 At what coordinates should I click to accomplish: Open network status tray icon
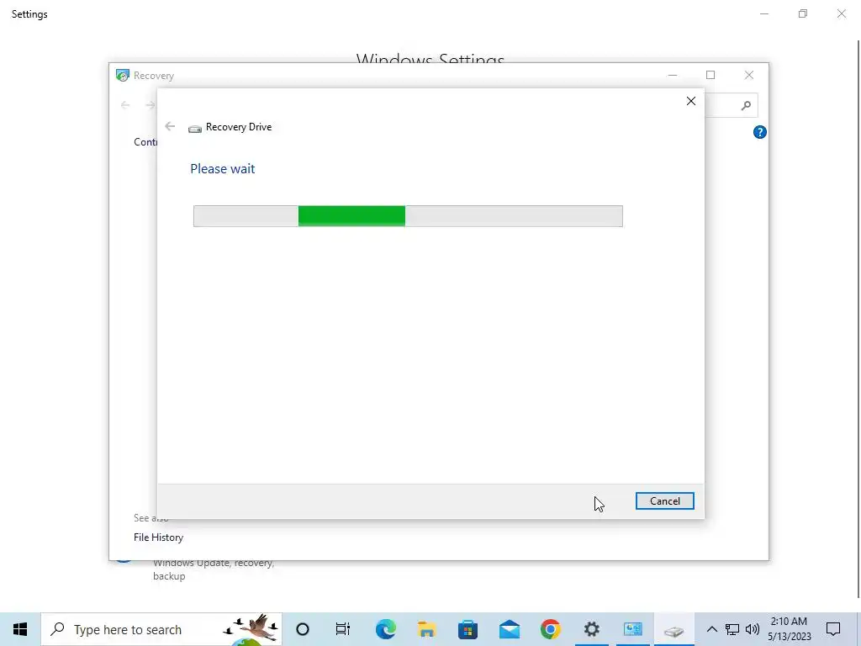click(x=732, y=629)
